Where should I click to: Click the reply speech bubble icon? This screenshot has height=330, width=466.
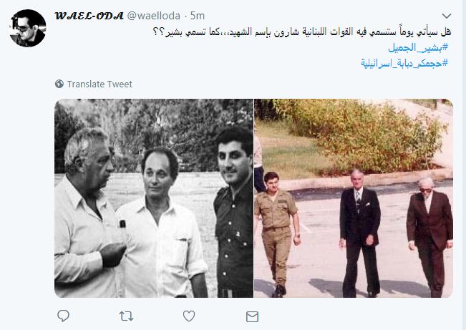pos(63,316)
